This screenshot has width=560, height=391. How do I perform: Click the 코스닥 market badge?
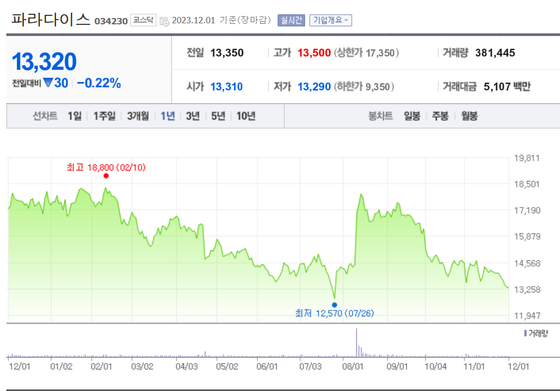(x=143, y=20)
